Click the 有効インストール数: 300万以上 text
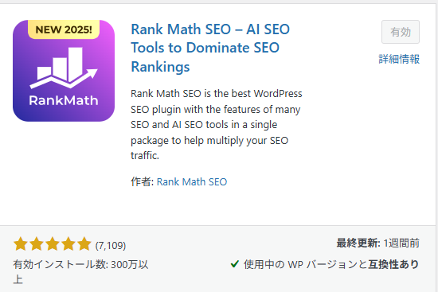The image size is (438, 292). point(80,271)
